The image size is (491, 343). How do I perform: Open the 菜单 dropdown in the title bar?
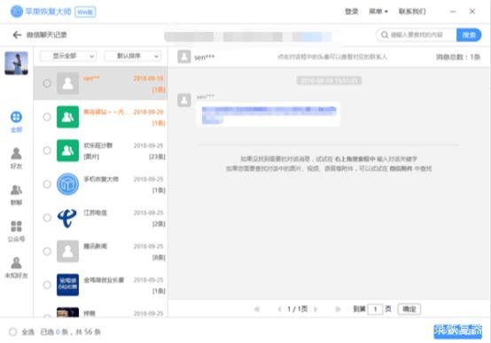(x=378, y=12)
